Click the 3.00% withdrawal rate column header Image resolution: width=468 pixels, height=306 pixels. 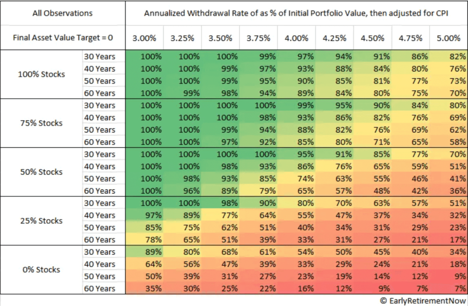point(144,38)
